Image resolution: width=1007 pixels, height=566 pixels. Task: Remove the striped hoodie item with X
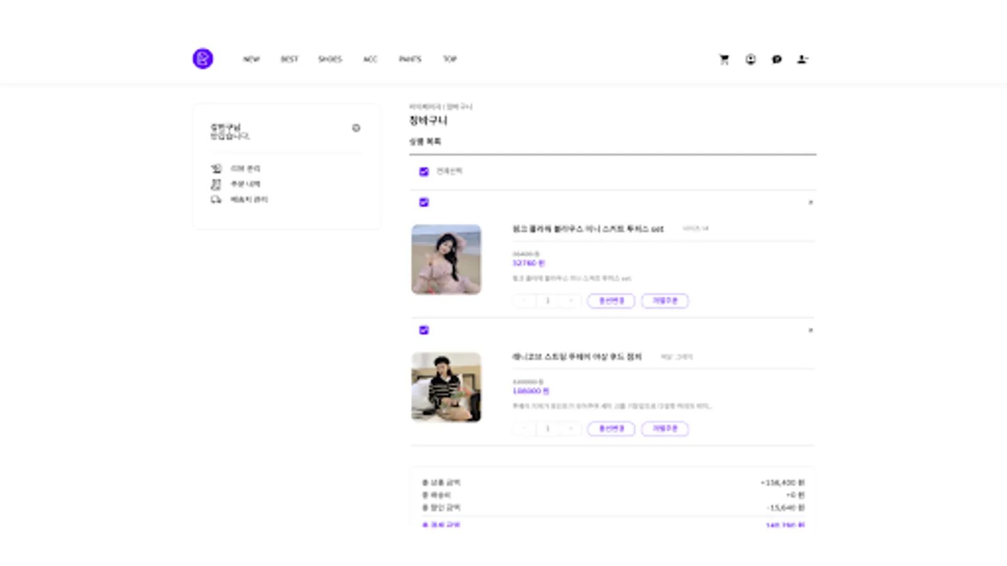coord(811,330)
